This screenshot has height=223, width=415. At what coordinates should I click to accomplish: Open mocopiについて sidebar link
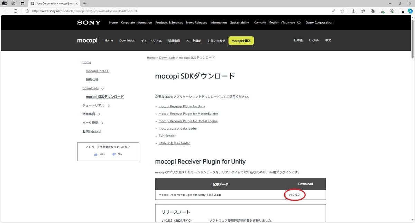(98, 71)
